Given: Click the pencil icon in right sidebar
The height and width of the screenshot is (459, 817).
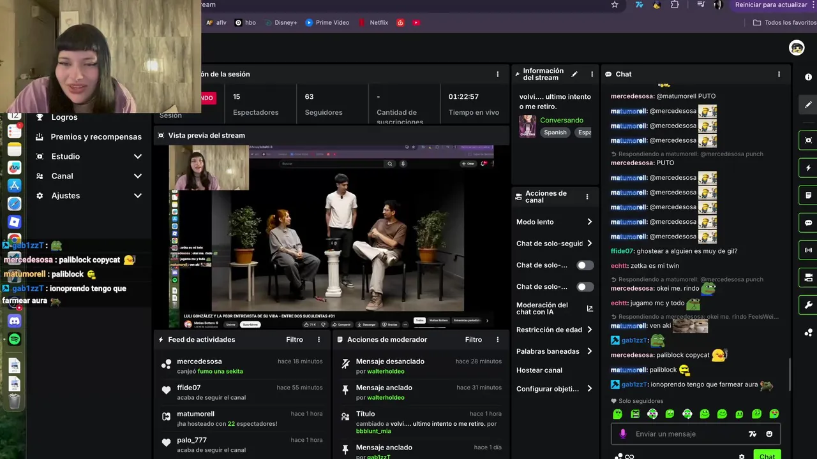Looking at the screenshot, I should [809, 104].
